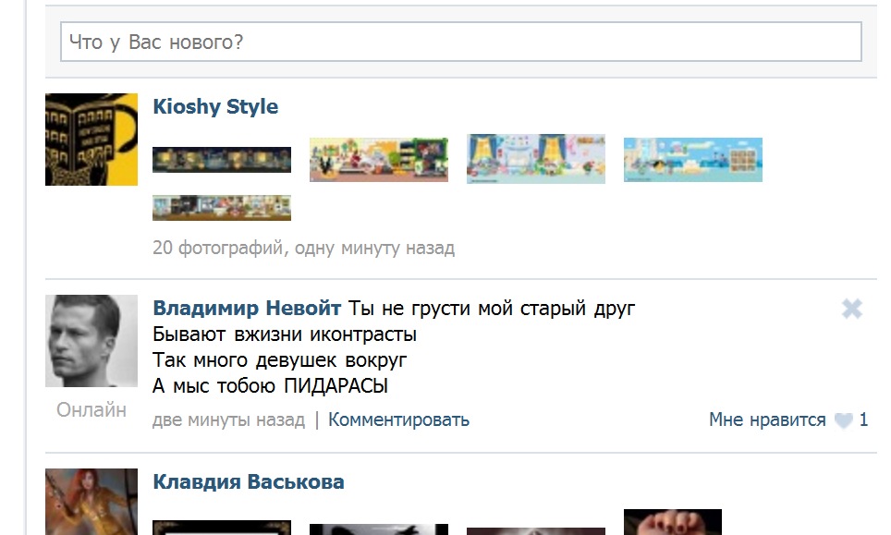
Task: Open the rightmost photo in Клавдия Васькова's post
Action: [x=673, y=522]
